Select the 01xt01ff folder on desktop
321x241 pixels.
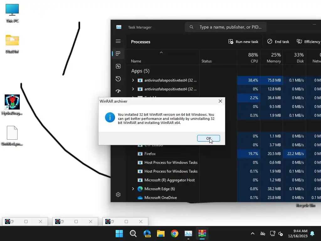click(x=12, y=44)
